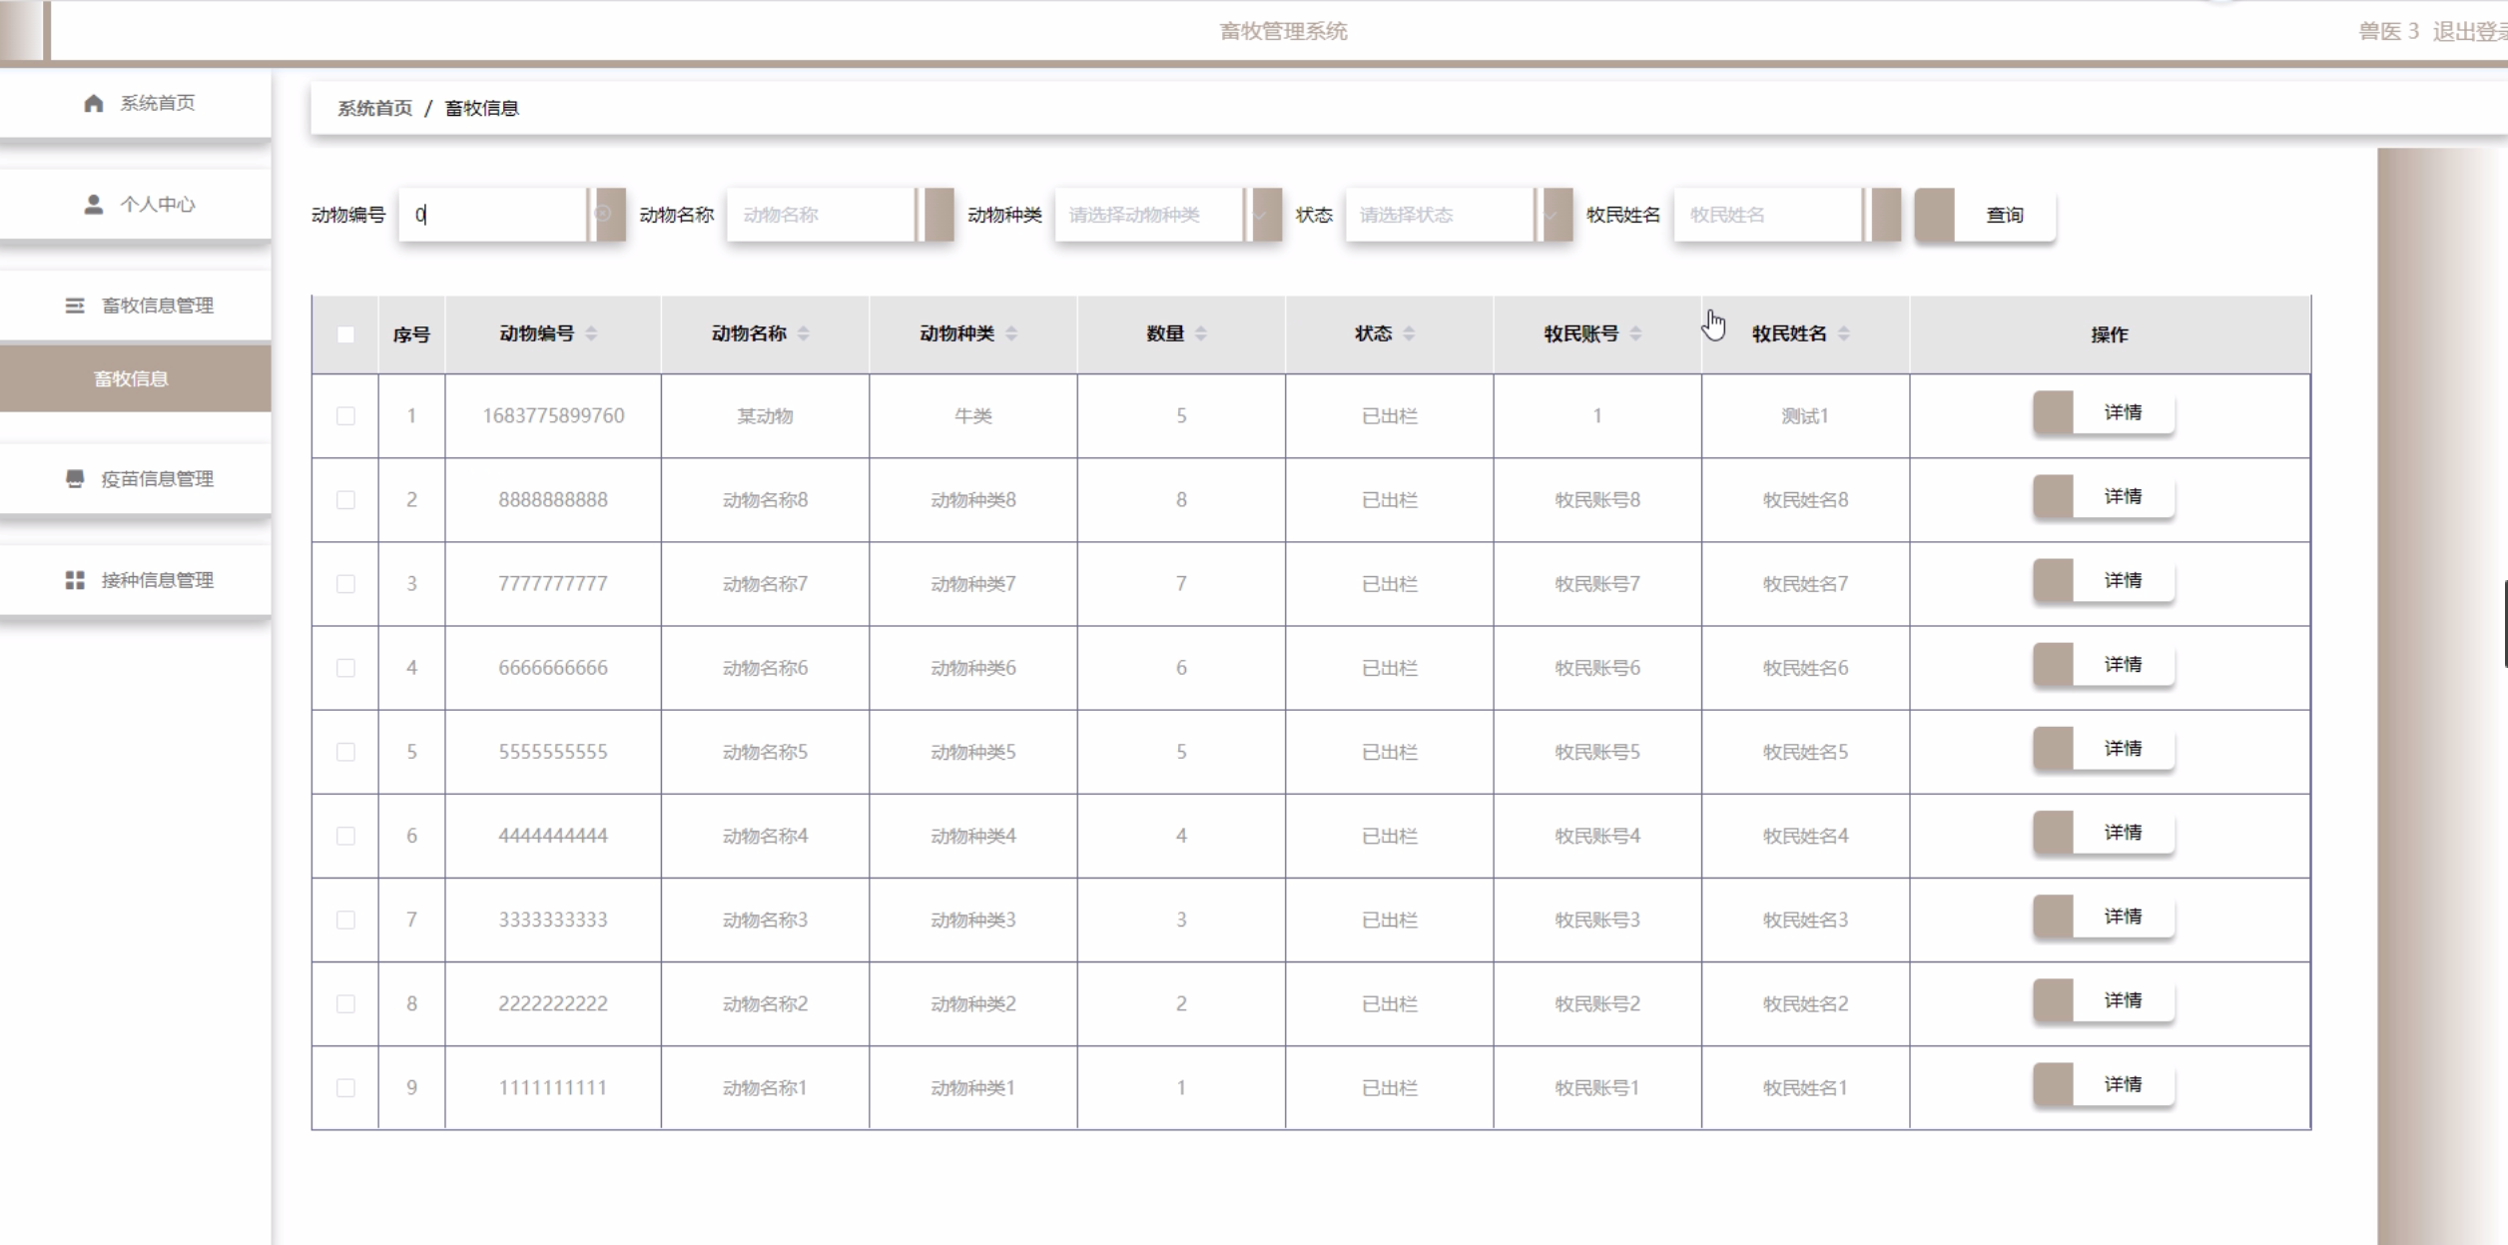Click the person icon beside 个人中心
This screenshot has height=1245, width=2508.
pos(94,205)
